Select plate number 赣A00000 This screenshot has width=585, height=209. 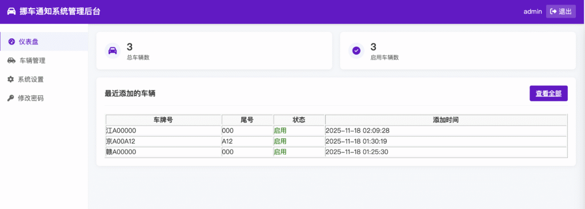(x=121, y=152)
